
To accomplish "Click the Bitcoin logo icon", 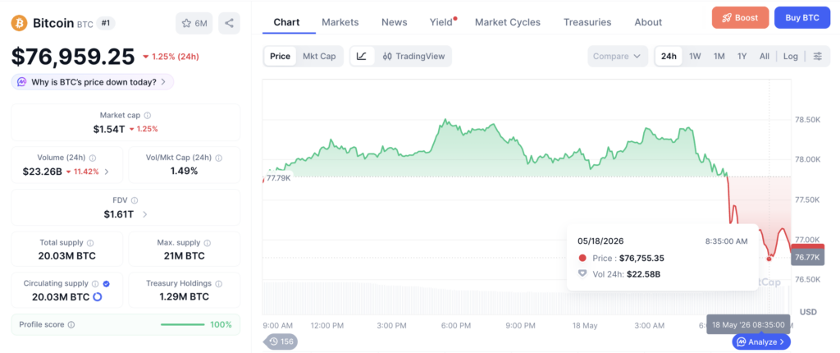I will coord(20,23).
